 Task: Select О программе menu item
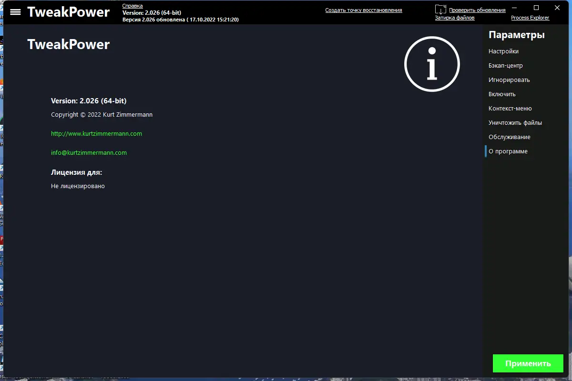coord(508,151)
